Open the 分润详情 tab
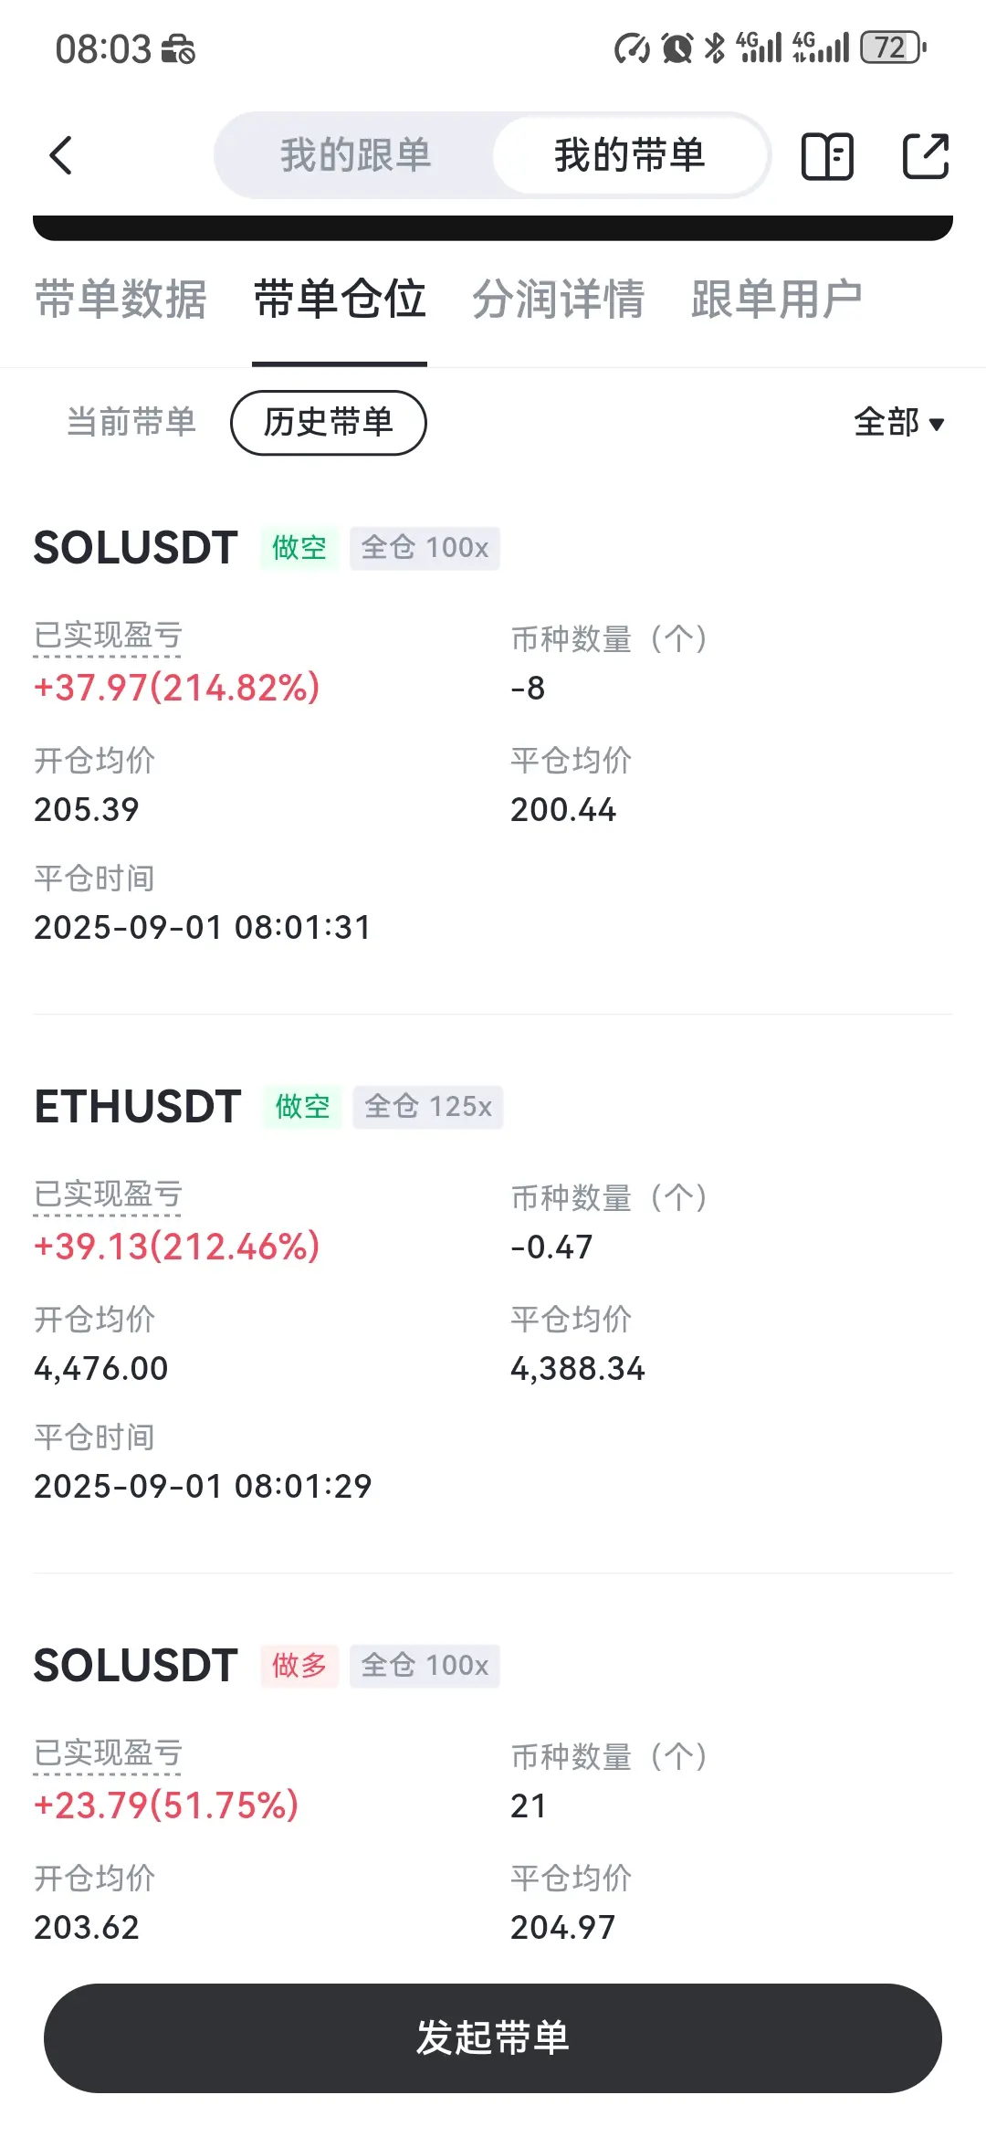This screenshot has width=986, height=2137. (558, 300)
